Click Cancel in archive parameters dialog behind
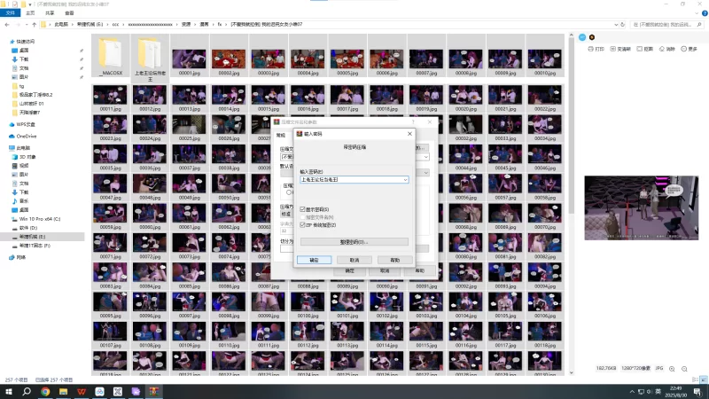 pos(385,270)
